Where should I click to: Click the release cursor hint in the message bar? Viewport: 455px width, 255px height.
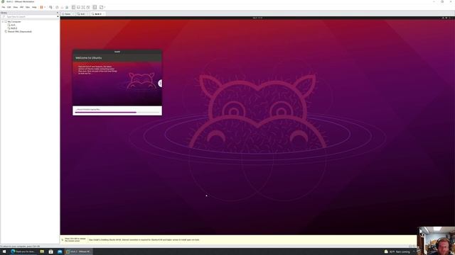(x=75, y=239)
